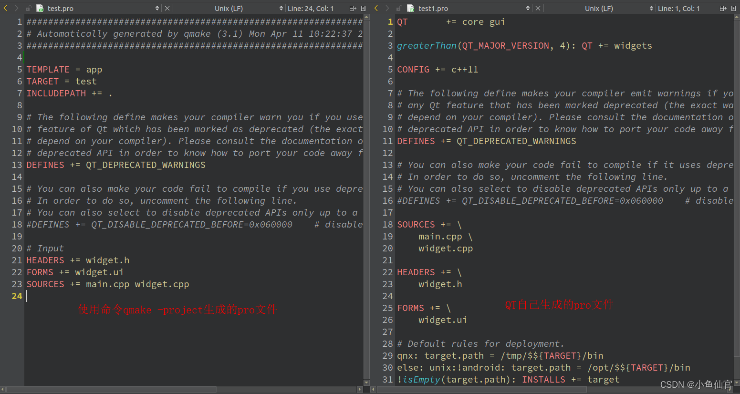Click the back navigation arrow in test.pro pane

pyautogui.click(x=5, y=8)
